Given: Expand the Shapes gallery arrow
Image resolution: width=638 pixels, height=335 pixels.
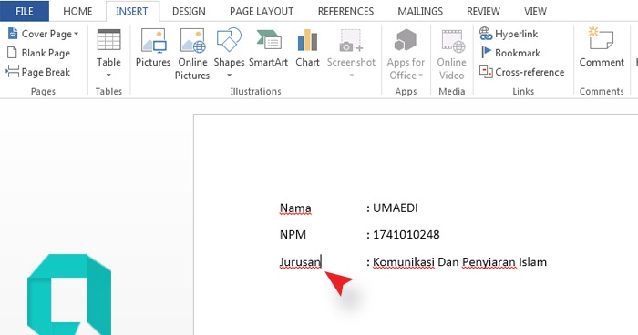Looking at the screenshot, I should [229, 76].
